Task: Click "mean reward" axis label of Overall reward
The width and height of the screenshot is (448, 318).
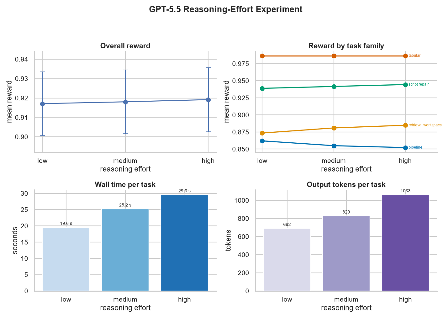Action: pyautogui.click(x=9, y=102)
